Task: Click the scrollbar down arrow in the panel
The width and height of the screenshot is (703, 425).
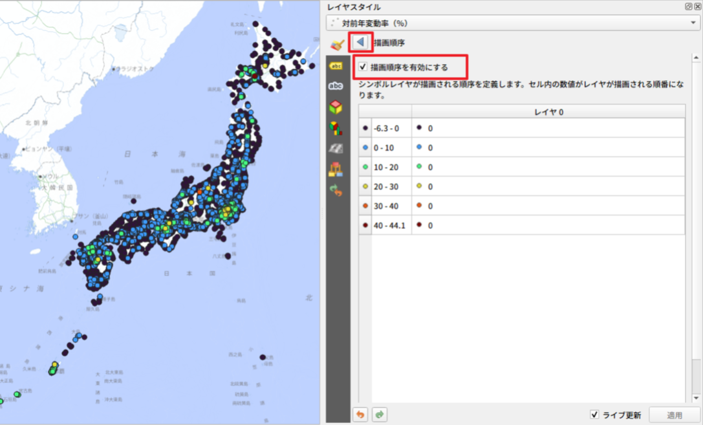Action: coord(697,398)
